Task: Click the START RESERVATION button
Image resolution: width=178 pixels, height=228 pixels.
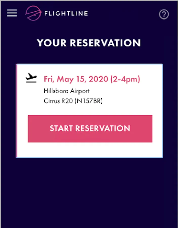Action: (90, 128)
